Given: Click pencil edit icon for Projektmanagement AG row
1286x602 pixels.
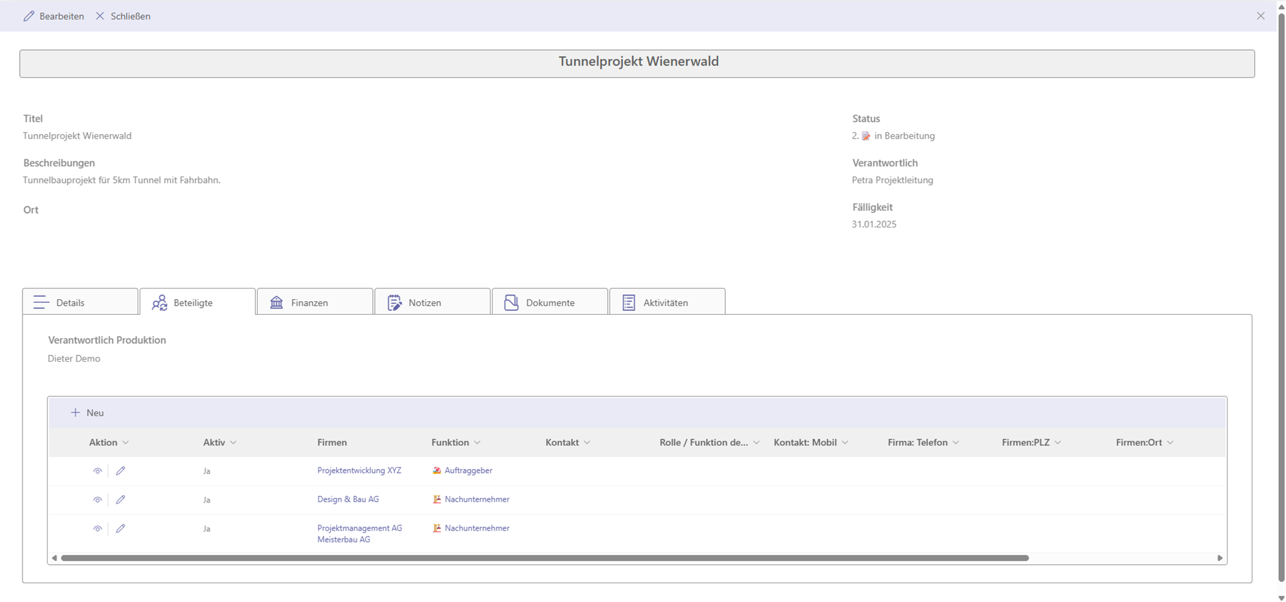Looking at the screenshot, I should (x=120, y=529).
